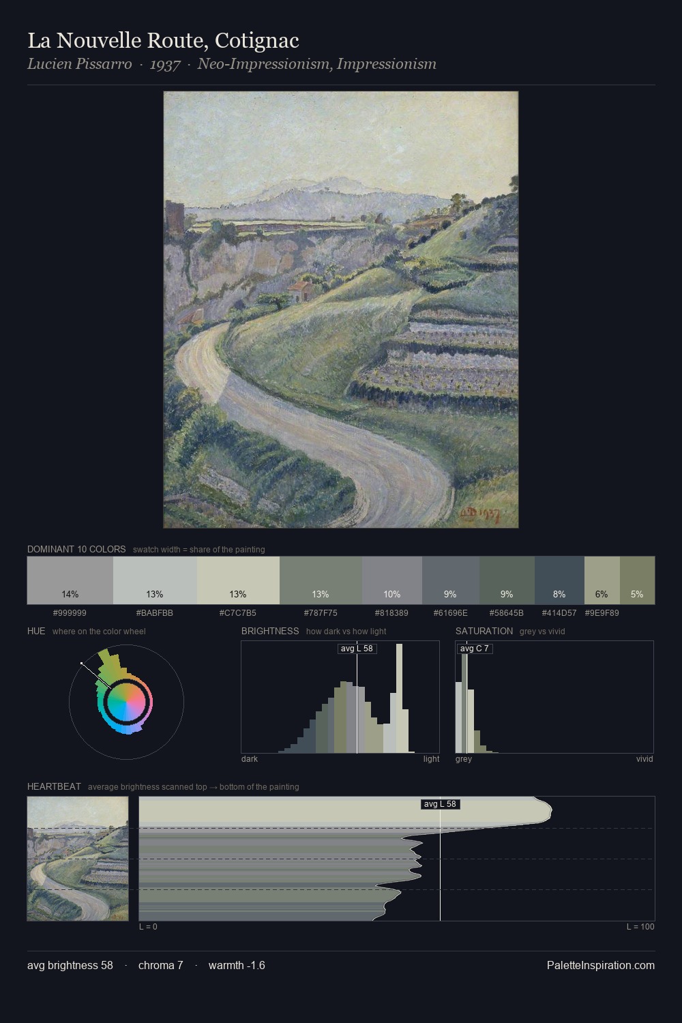This screenshot has width=682, height=1023.
Task: Click the hex code '#999999'
Action: (x=70, y=613)
